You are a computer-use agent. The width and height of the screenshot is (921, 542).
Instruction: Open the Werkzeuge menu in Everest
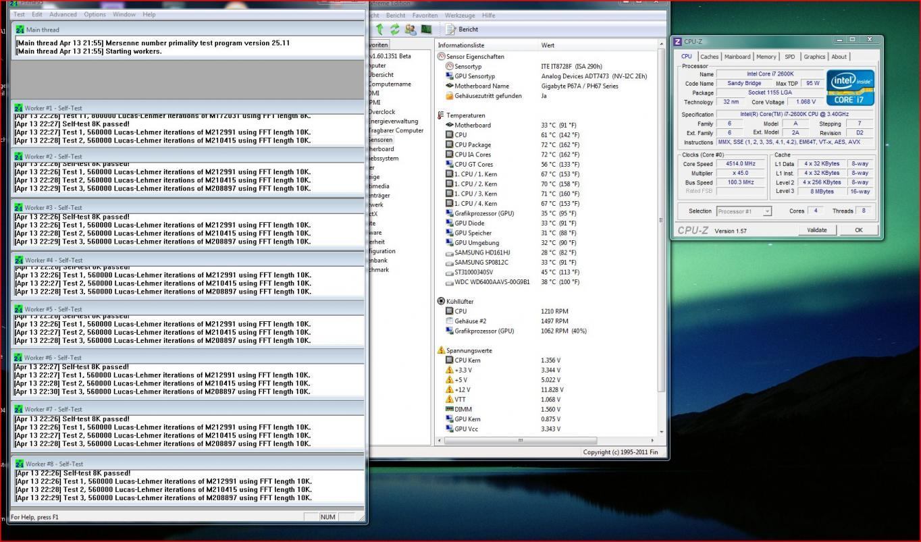(460, 15)
